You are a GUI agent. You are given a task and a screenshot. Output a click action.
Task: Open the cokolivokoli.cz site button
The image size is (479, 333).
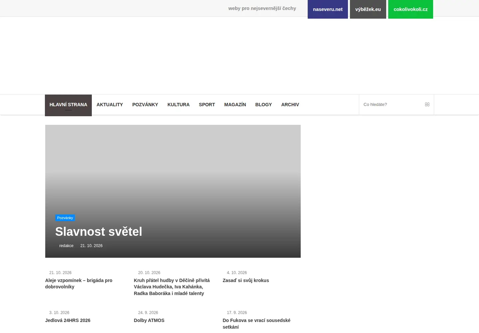pyautogui.click(x=410, y=9)
